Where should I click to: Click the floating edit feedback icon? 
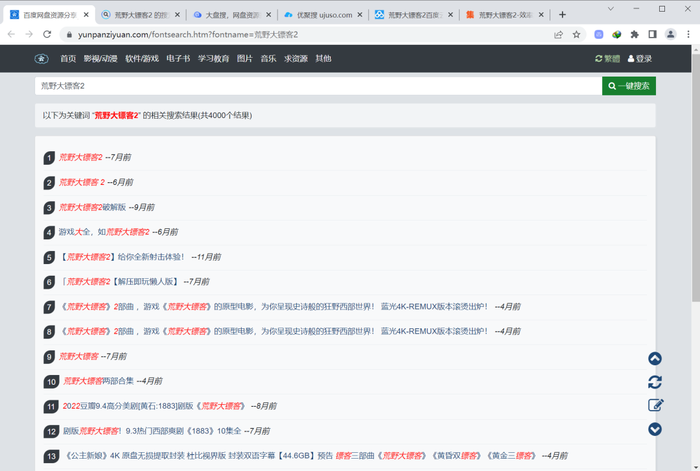(x=655, y=405)
